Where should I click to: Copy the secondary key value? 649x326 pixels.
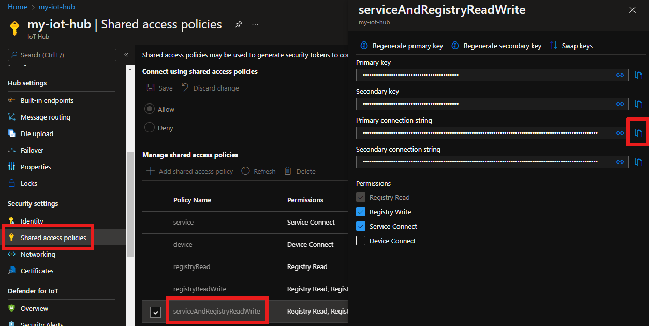coord(639,105)
